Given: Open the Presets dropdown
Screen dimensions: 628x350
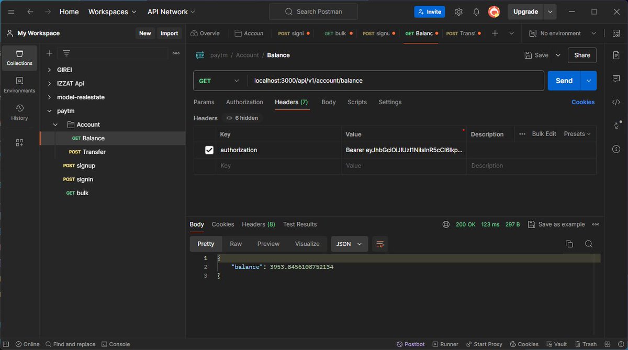Looking at the screenshot, I should click(578, 134).
